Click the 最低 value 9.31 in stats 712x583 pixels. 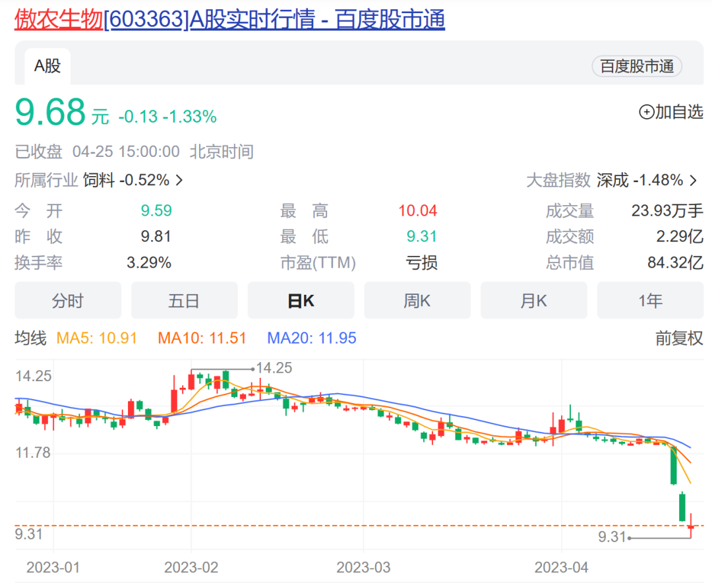pos(421,237)
